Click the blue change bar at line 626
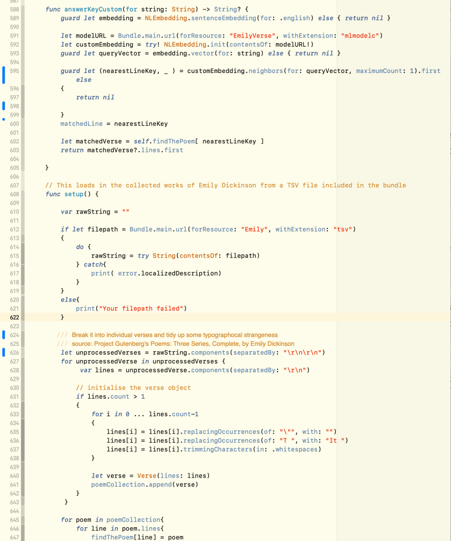The image size is (451, 541). click(x=4, y=352)
